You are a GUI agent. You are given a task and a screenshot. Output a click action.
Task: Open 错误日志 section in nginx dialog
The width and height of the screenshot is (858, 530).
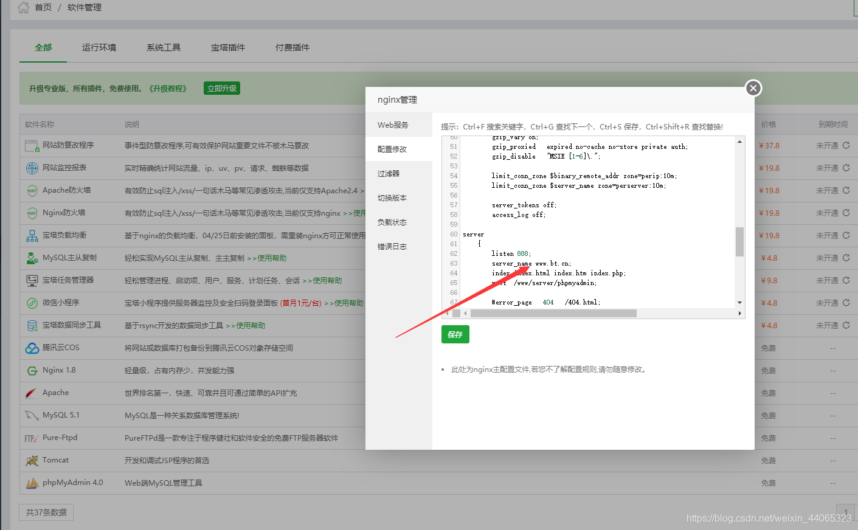[399, 246]
